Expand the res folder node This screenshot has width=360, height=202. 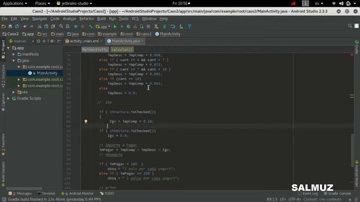coord(13,92)
